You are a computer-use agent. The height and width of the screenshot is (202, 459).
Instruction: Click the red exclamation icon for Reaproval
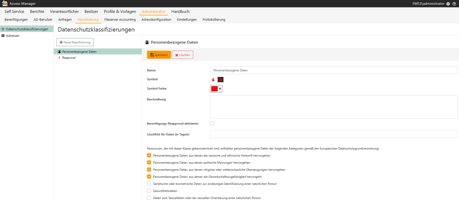(59, 58)
